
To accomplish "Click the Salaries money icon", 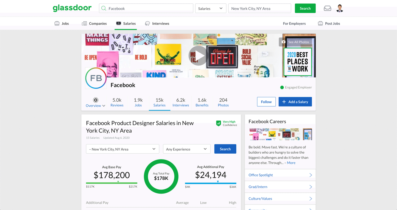I will [118, 23].
